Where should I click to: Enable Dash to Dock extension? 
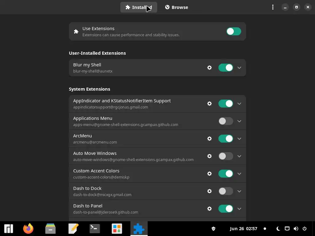225,191
